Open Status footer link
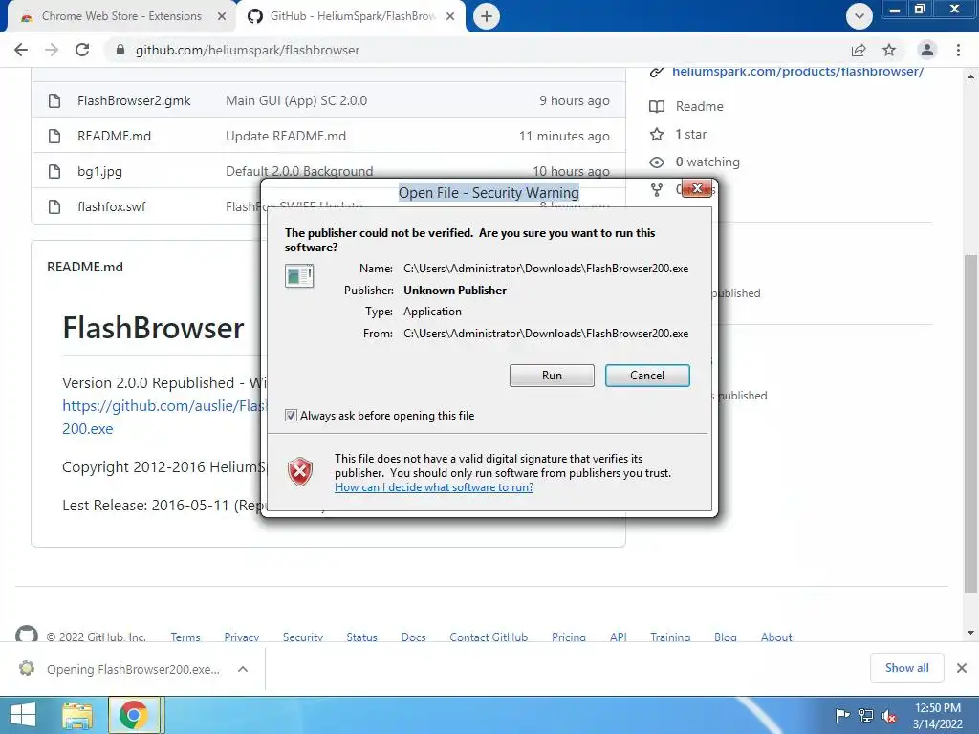Viewport: 979px width, 734px height. point(362,637)
